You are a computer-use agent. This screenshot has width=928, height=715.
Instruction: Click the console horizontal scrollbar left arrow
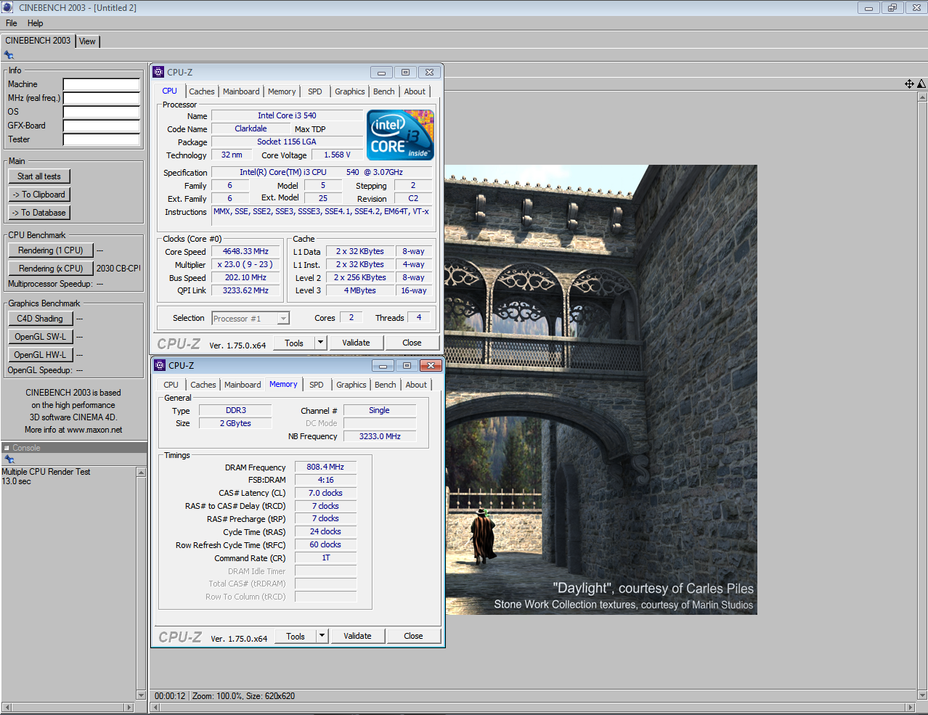pyautogui.click(x=7, y=707)
